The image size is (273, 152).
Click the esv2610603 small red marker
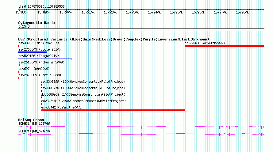click(19, 65)
